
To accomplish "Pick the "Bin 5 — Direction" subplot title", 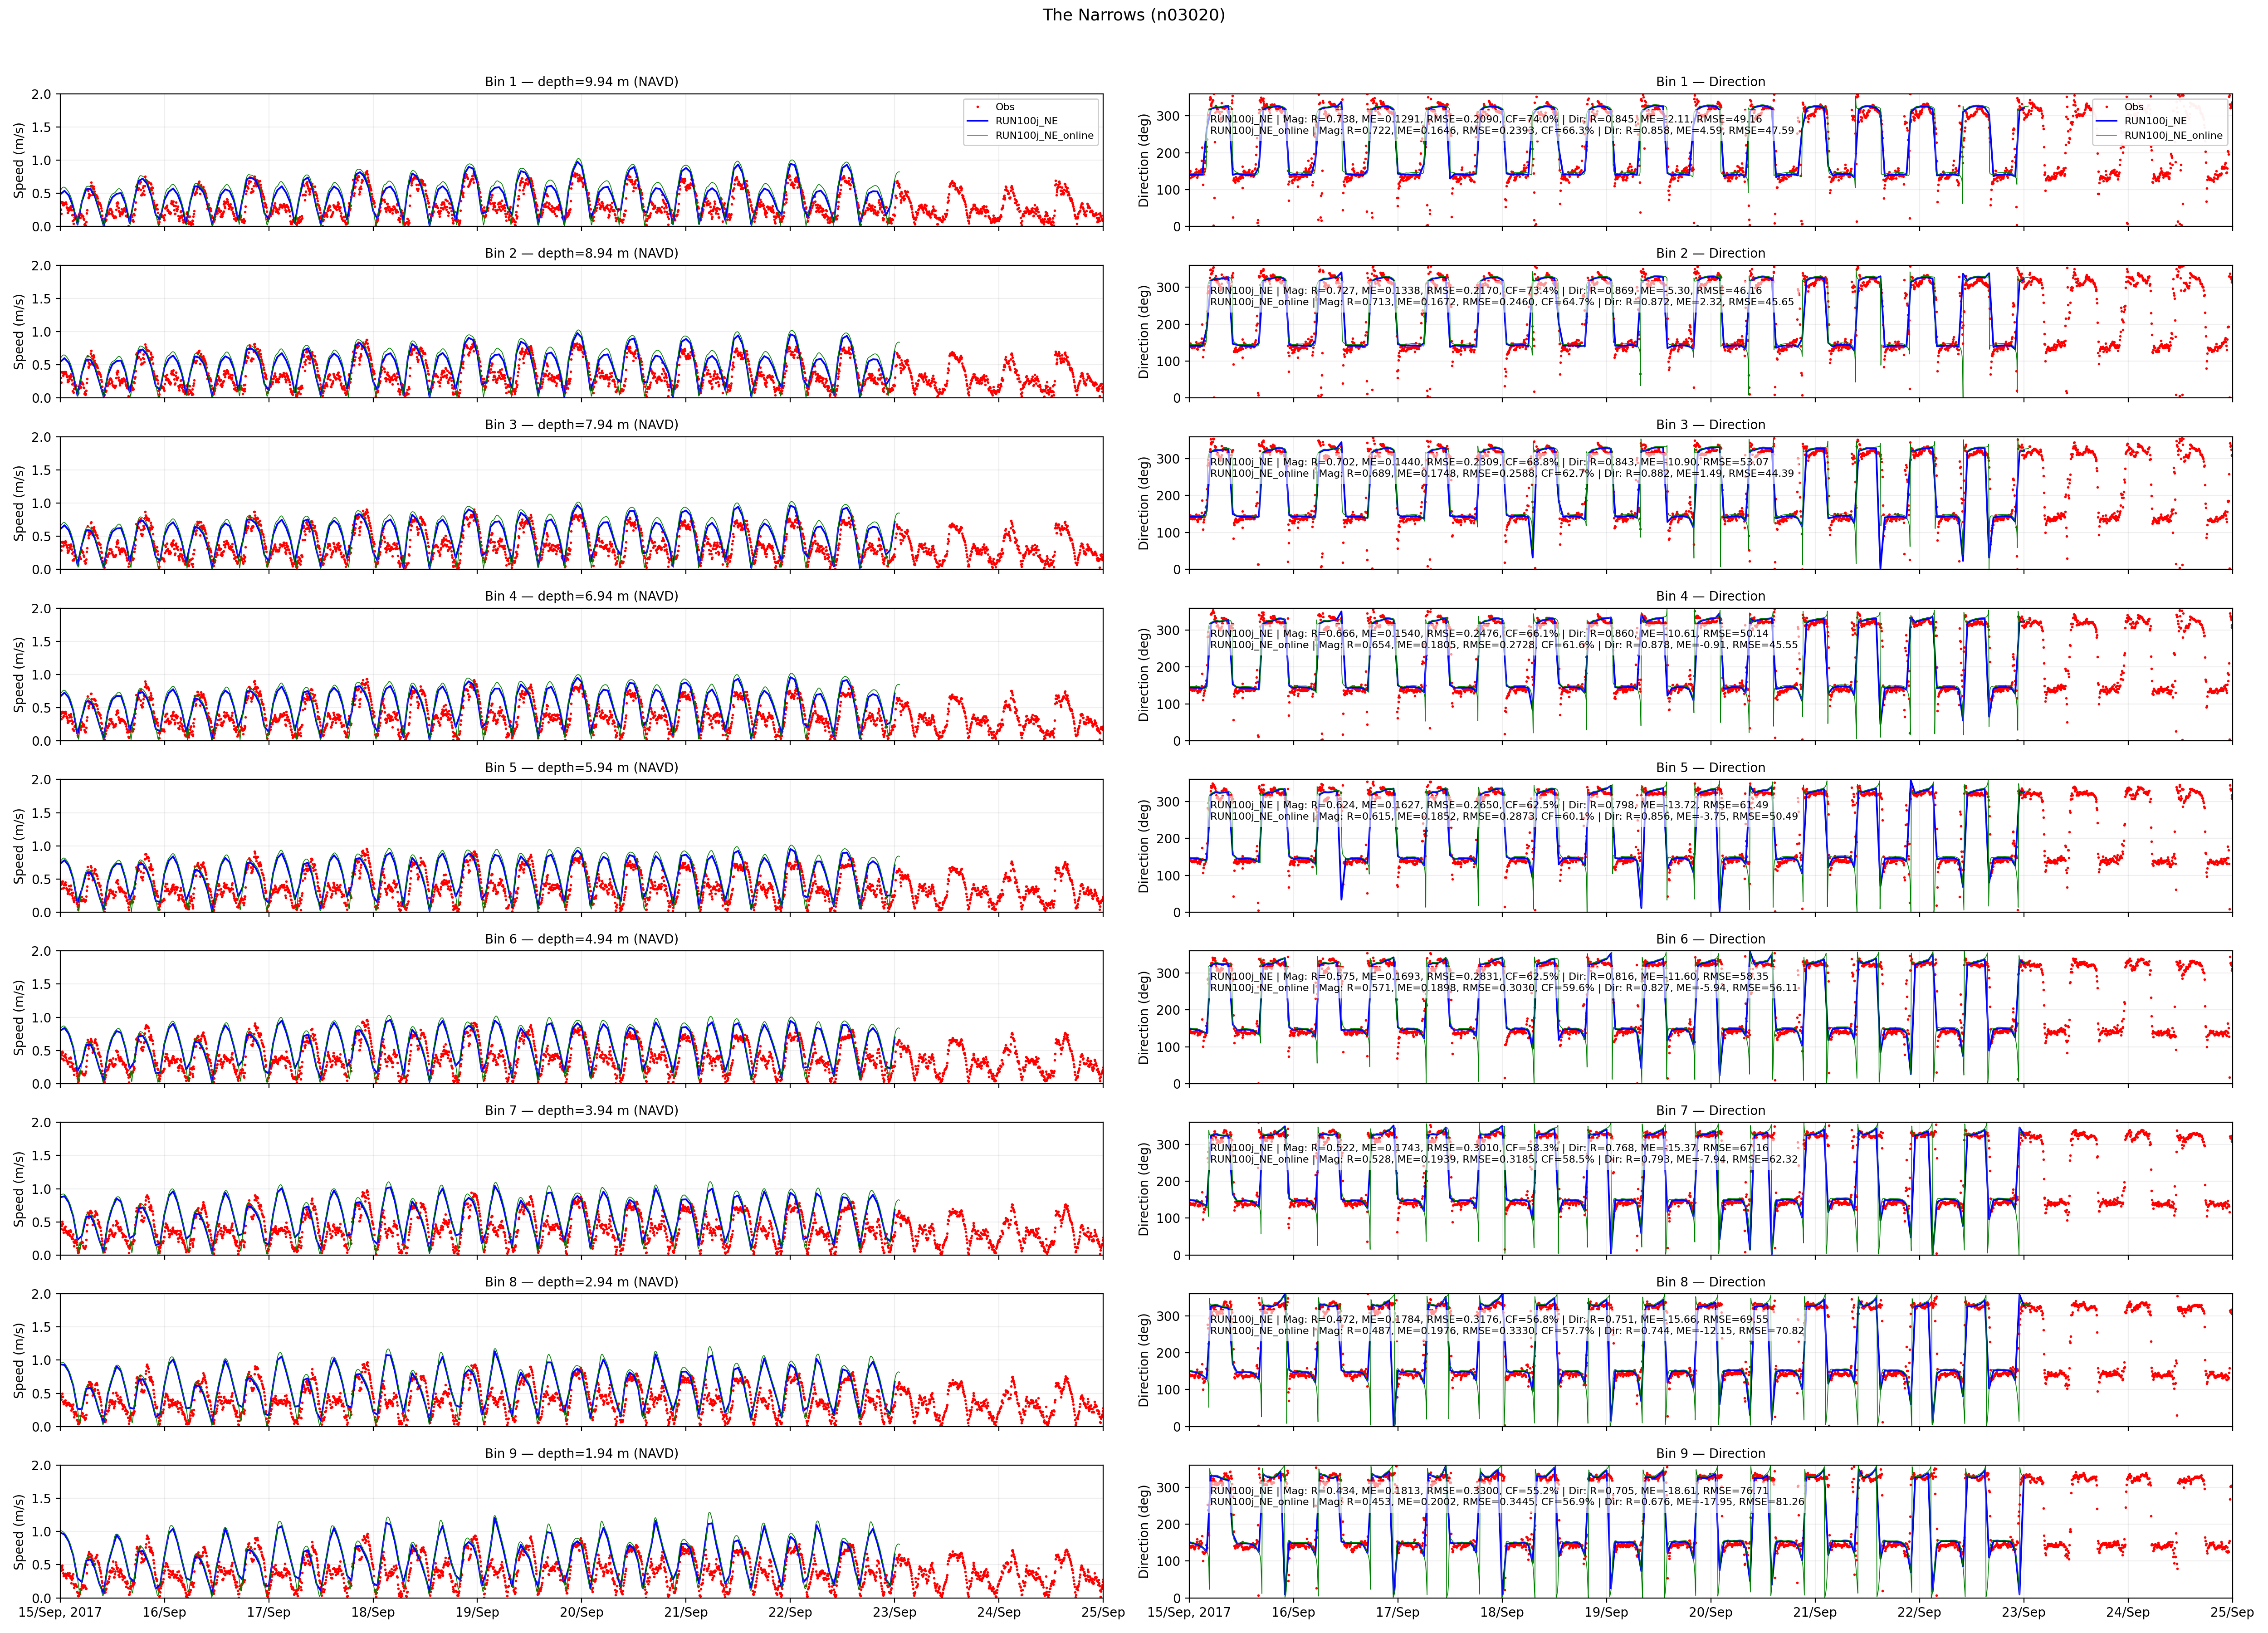I will 1710,768.
